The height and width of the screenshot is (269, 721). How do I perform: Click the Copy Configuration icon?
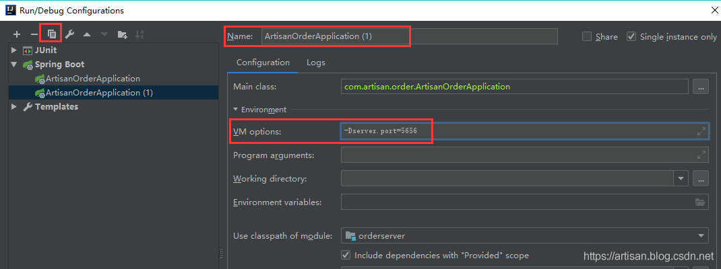(51, 34)
